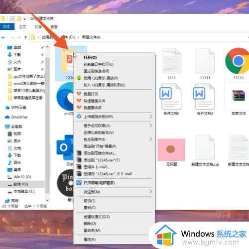The image size is (249, 249).
Task: Open the Chrome shortcut file named 11111
Action: tap(238, 61)
